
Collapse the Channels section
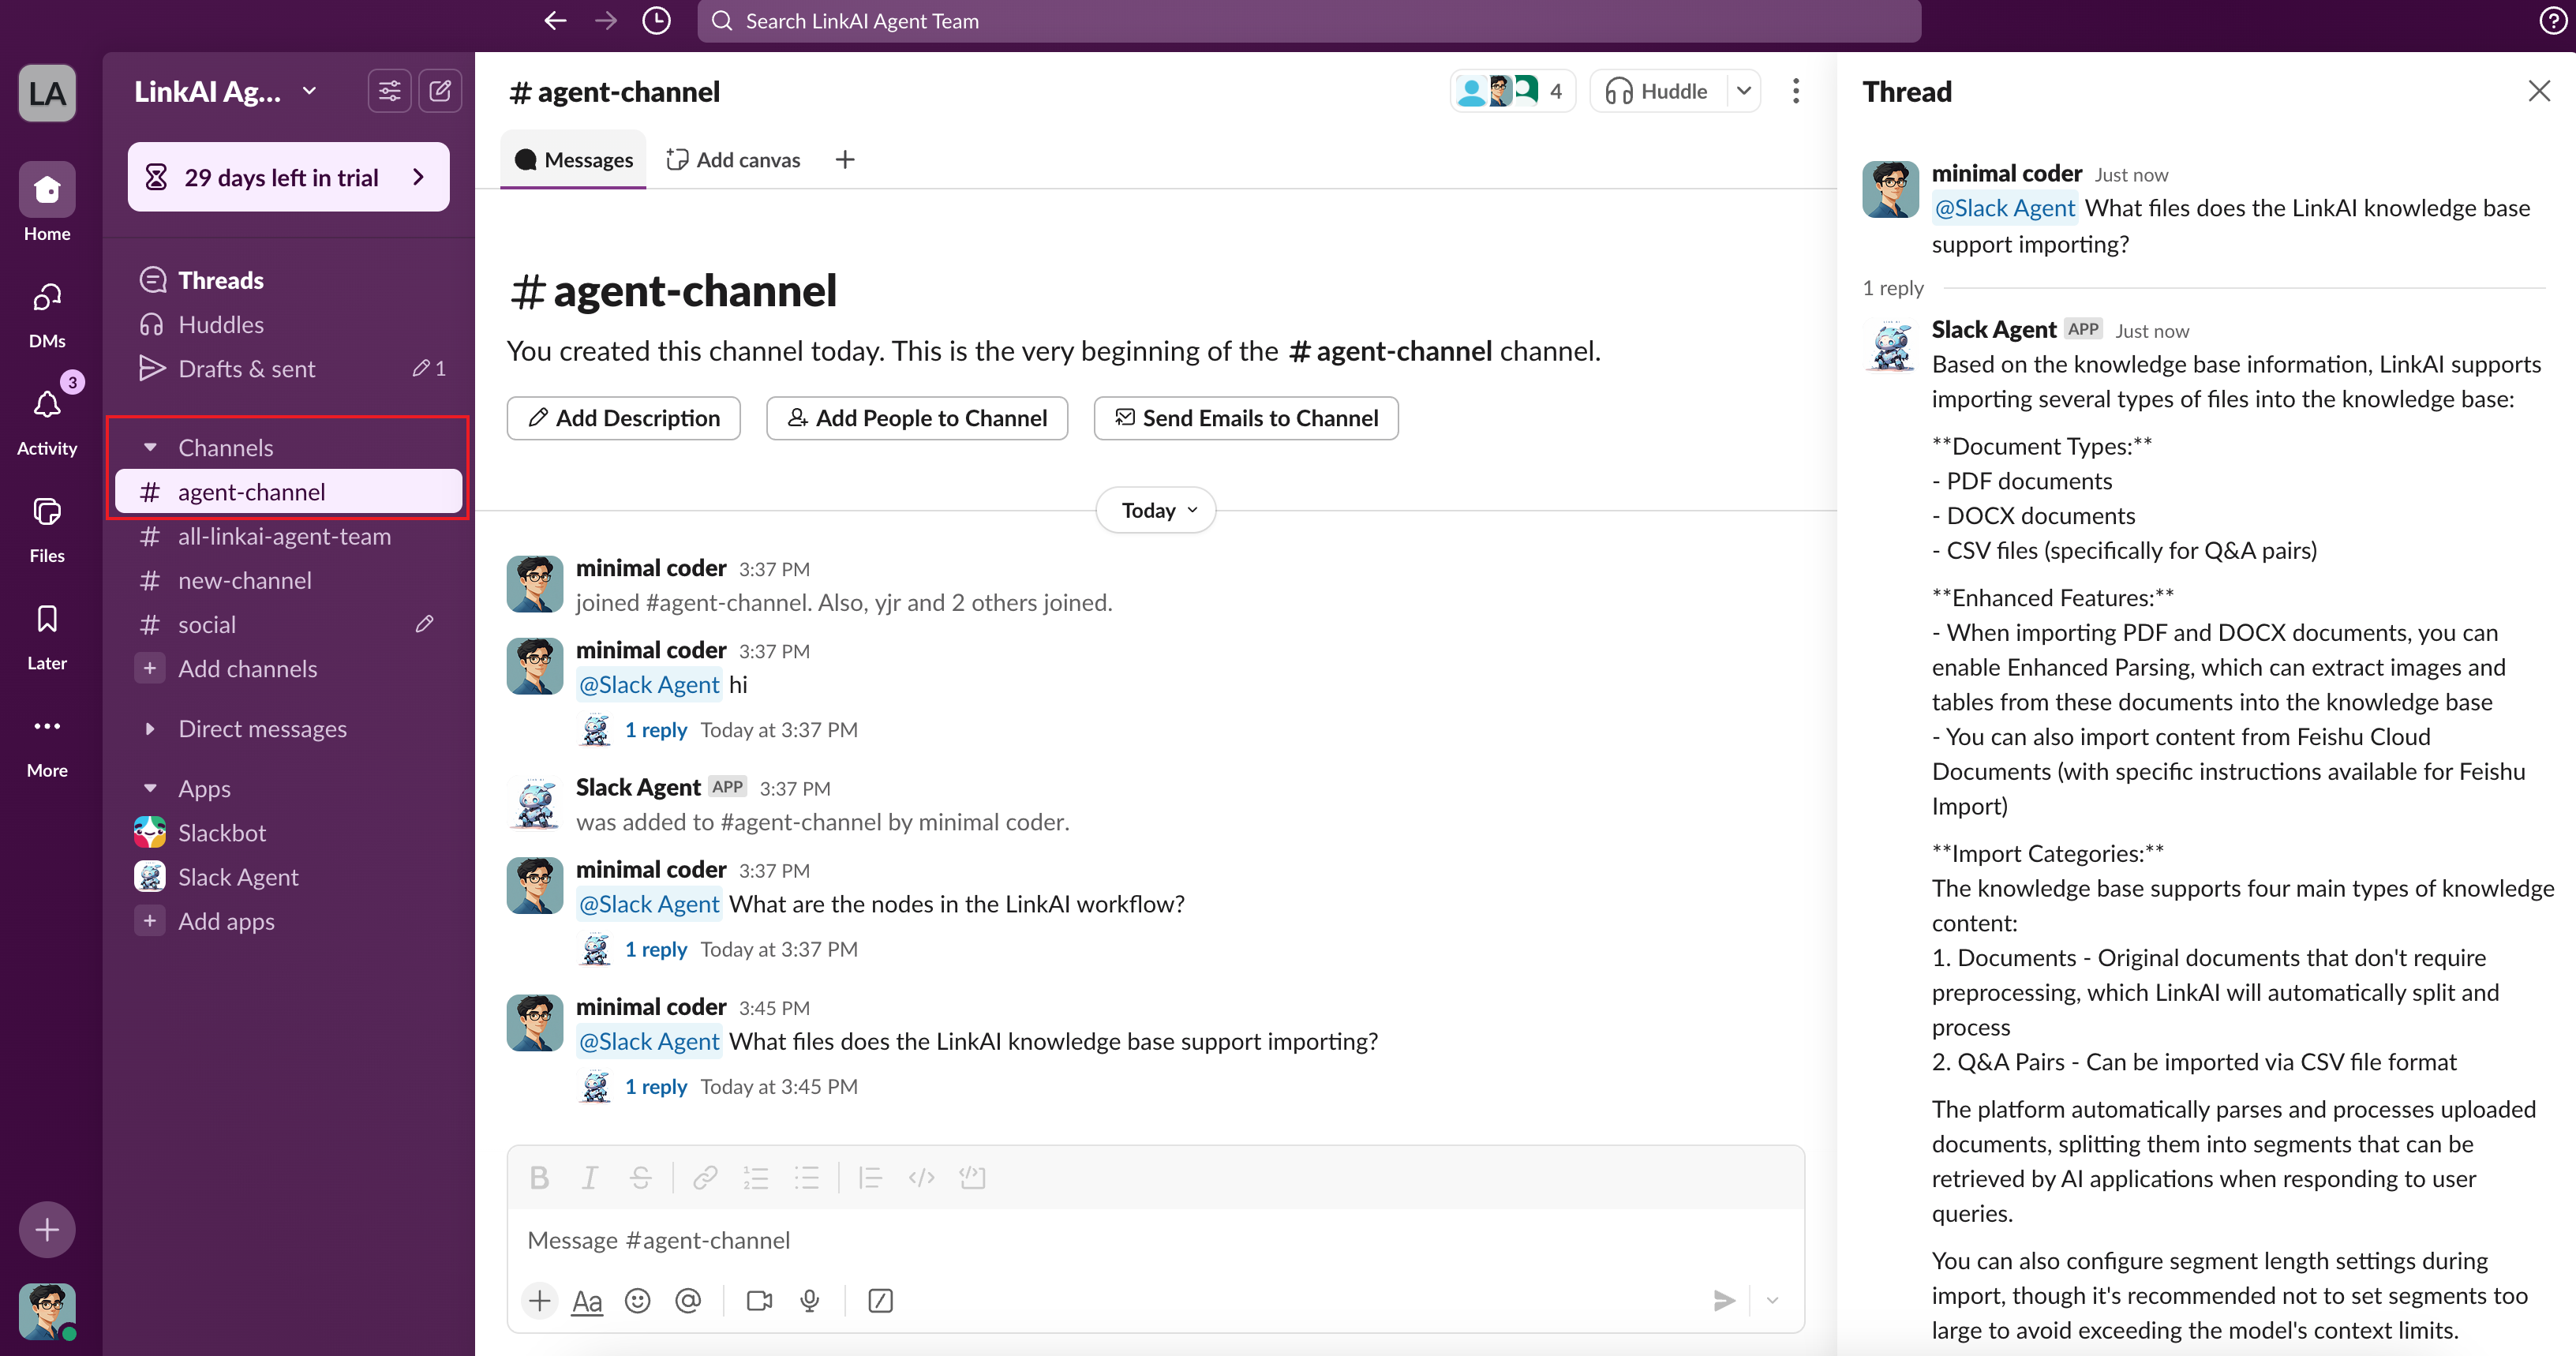(x=150, y=447)
